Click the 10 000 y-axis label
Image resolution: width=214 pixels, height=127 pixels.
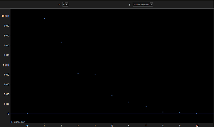5,16
